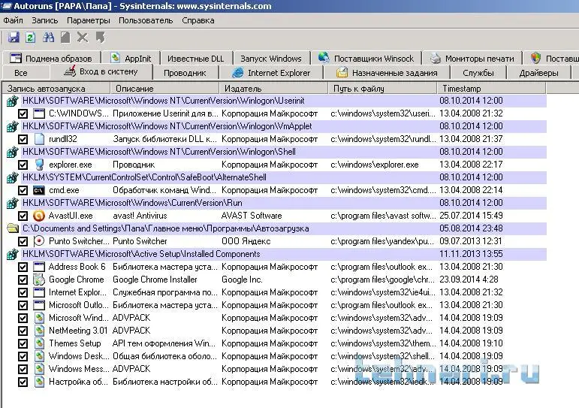The width and height of the screenshot is (579, 408).
Task: Uncheck the Themes Setup checkbox
Action: (23, 343)
